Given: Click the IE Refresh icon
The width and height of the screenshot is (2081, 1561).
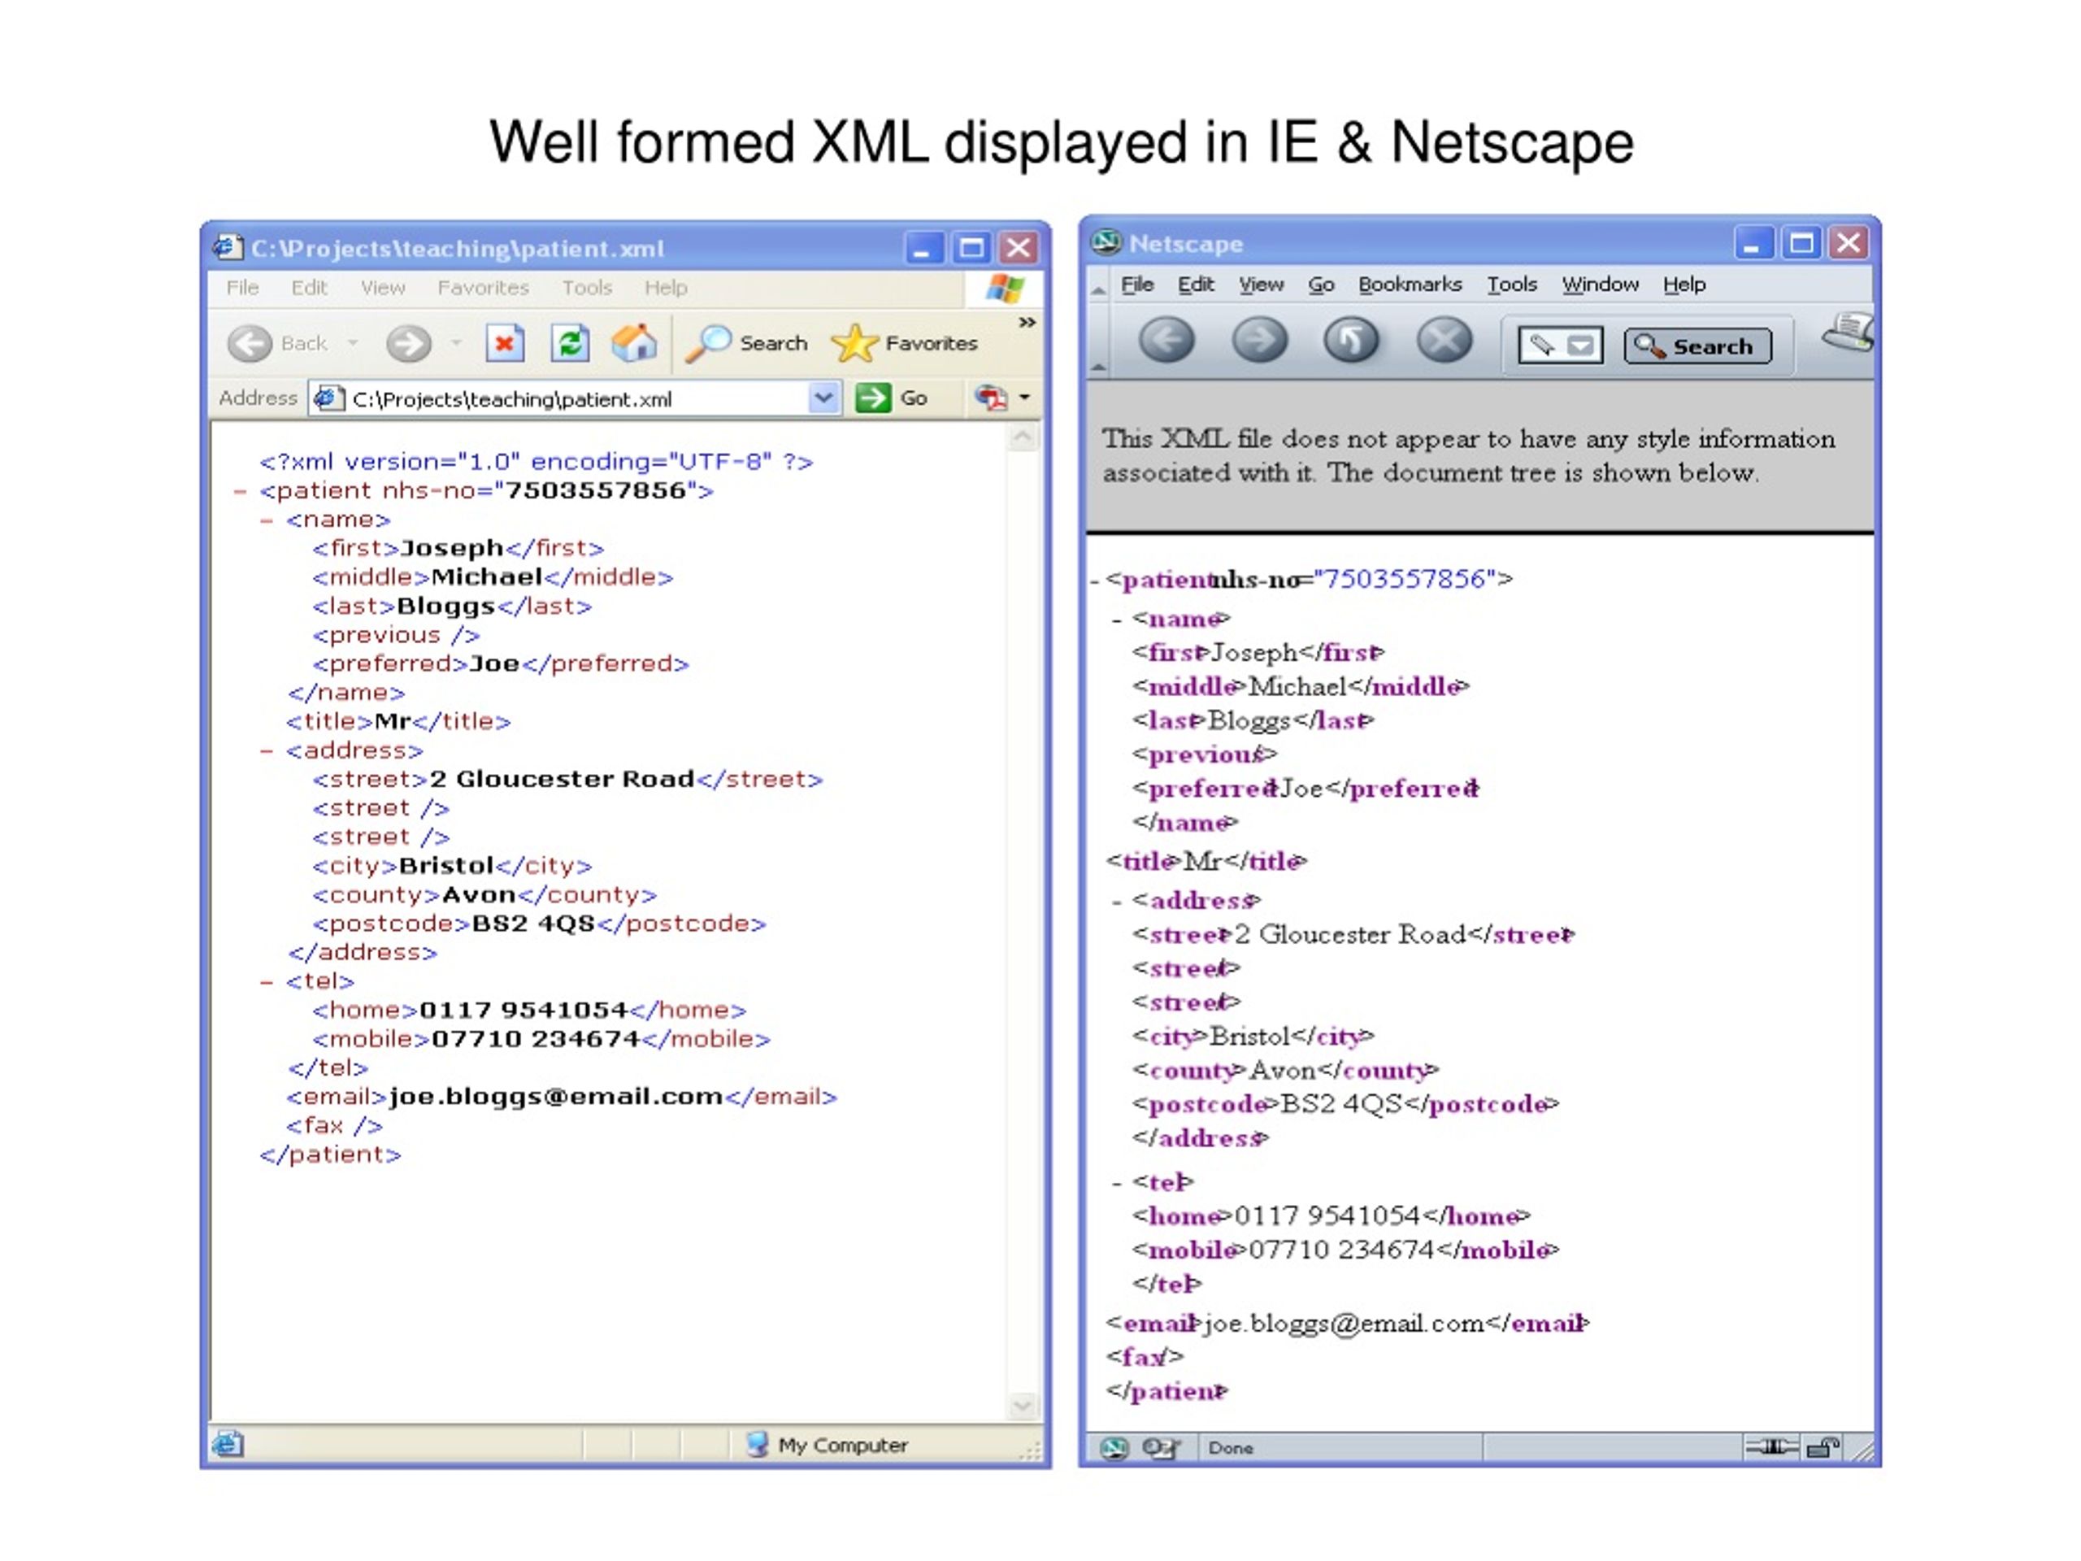Looking at the screenshot, I should 570,343.
